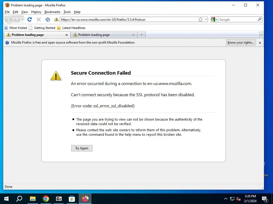Open the Google search engine selector

pyautogui.click(x=214, y=19)
